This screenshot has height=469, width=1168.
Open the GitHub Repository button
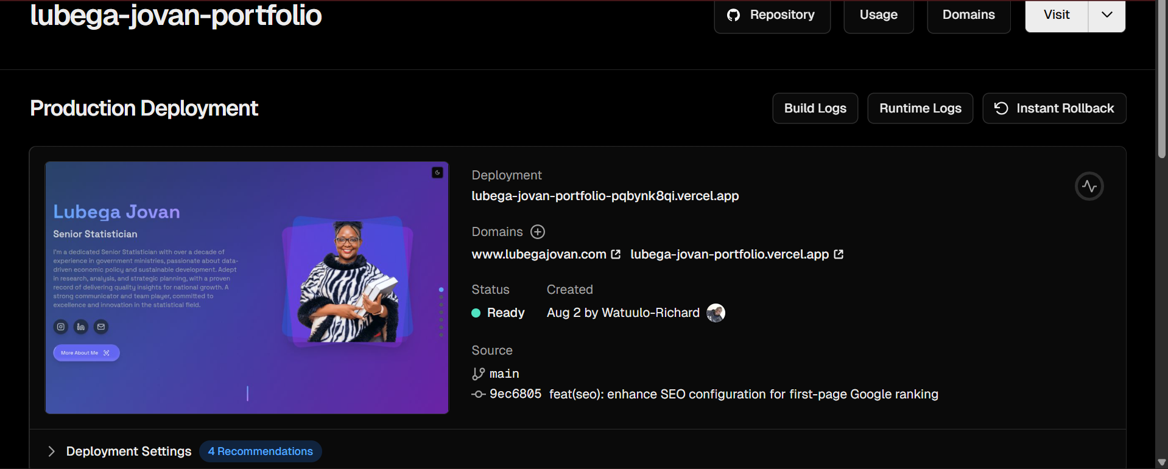[x=772, y=15]
